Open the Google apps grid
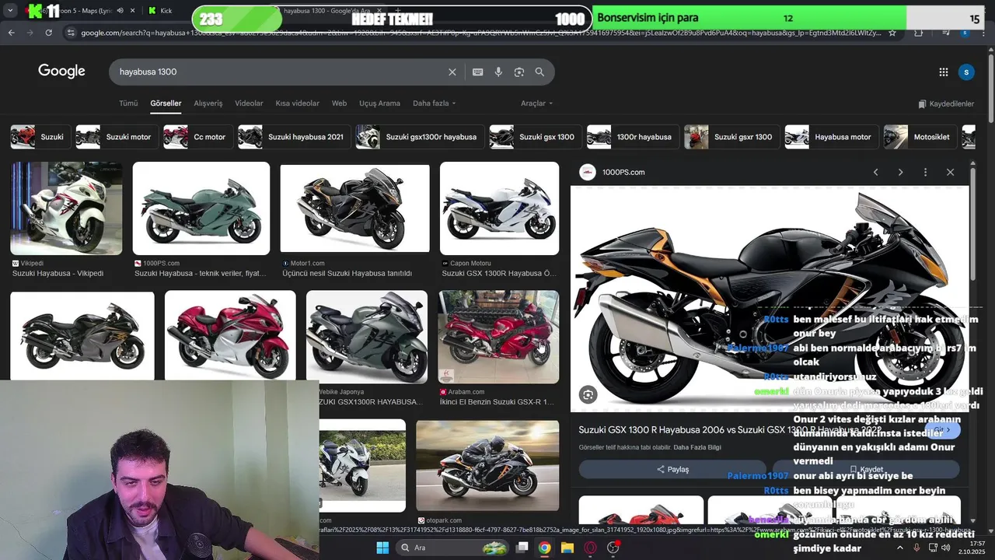This screenshot has height=560, width=995. [943, 72]
